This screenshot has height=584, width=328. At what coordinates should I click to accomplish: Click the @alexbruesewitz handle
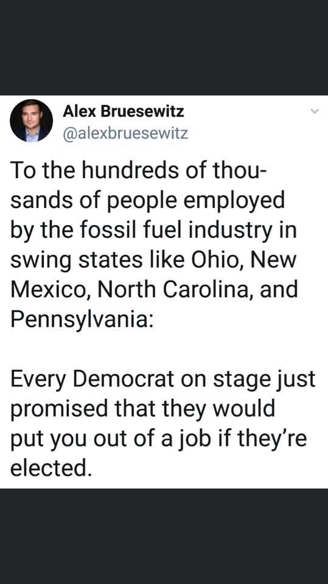pos(125,133)
